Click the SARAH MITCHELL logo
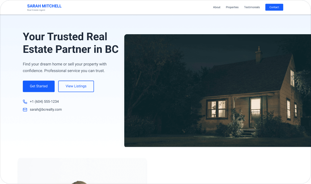This screenshot has width=311, height=184. (x=44, y=6)
